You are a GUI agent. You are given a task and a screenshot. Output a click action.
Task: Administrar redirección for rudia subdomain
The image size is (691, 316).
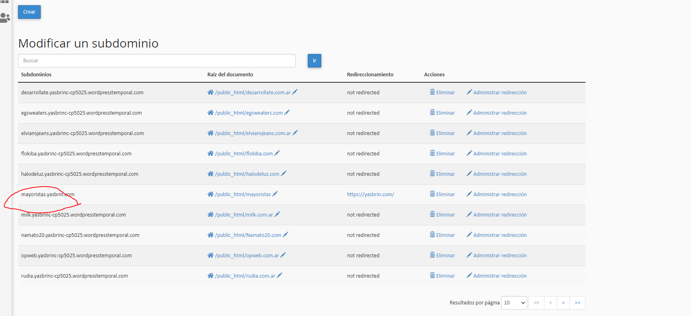click(496, 276)
